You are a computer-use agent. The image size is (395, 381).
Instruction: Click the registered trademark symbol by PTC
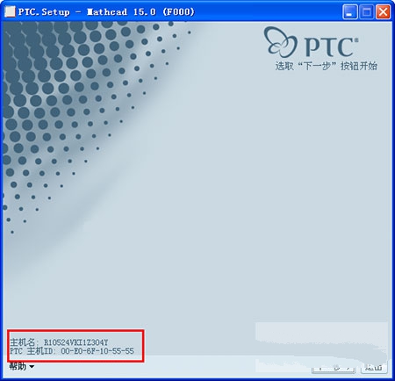click(x=356, y=40)
